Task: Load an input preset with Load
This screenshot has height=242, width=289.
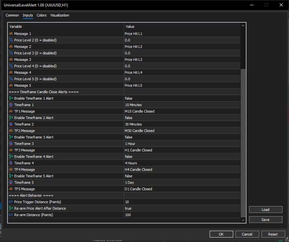Action: pyautogui.click(x=266, y=210)
